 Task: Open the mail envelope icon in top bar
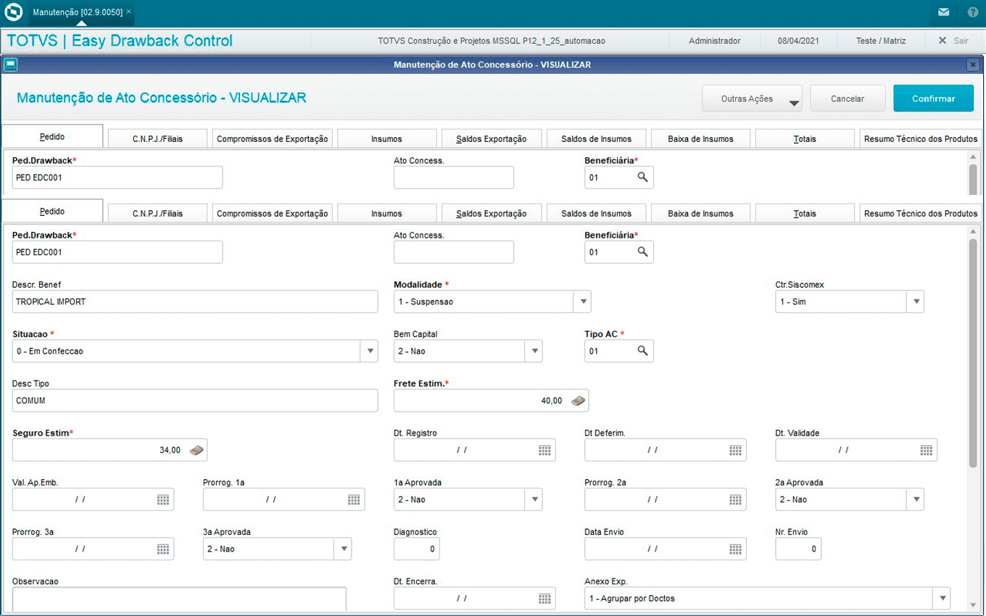click(943, 12)
